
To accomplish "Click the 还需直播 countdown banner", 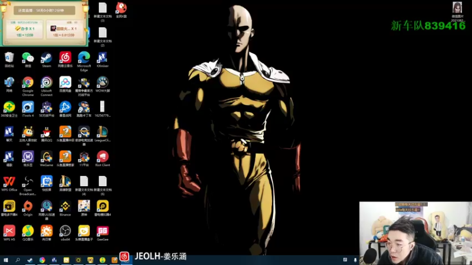I will tap(44, 11).
